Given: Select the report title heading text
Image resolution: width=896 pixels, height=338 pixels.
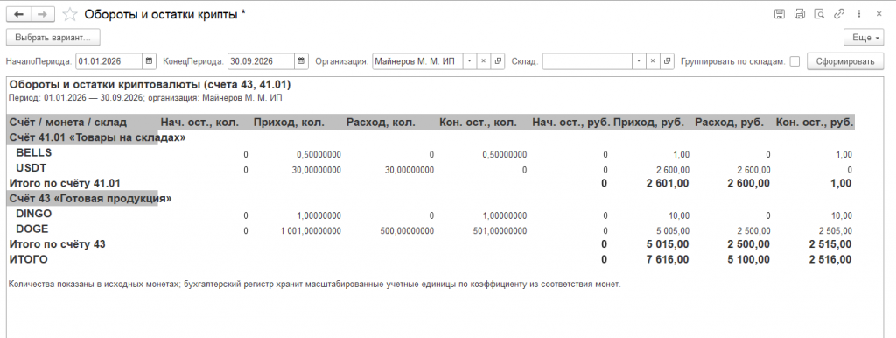Looking at the screenshot, I should point(150,85).
